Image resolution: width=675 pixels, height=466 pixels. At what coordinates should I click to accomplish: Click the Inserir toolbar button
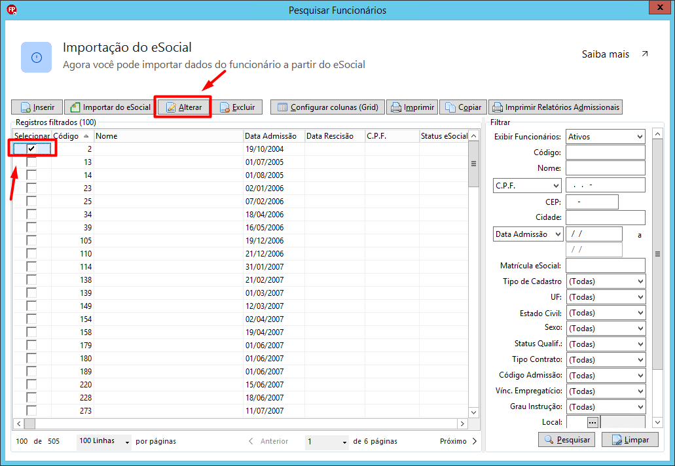click(37, 107)
